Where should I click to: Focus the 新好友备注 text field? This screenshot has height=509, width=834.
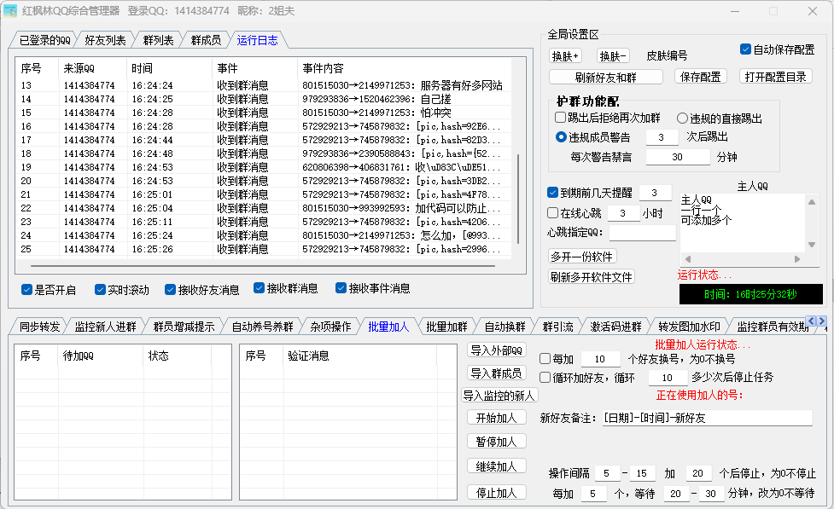pyautogui.click(x=706, y=419)
